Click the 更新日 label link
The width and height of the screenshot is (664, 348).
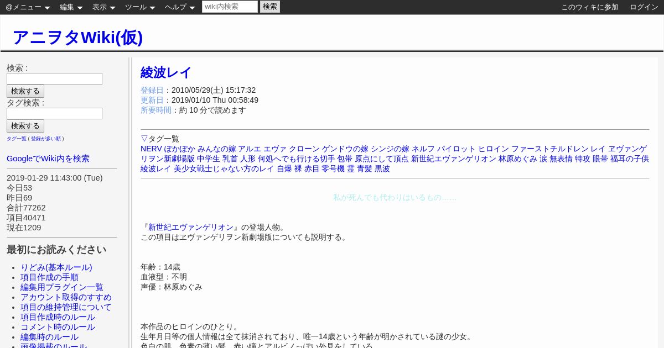click(152, 100)
